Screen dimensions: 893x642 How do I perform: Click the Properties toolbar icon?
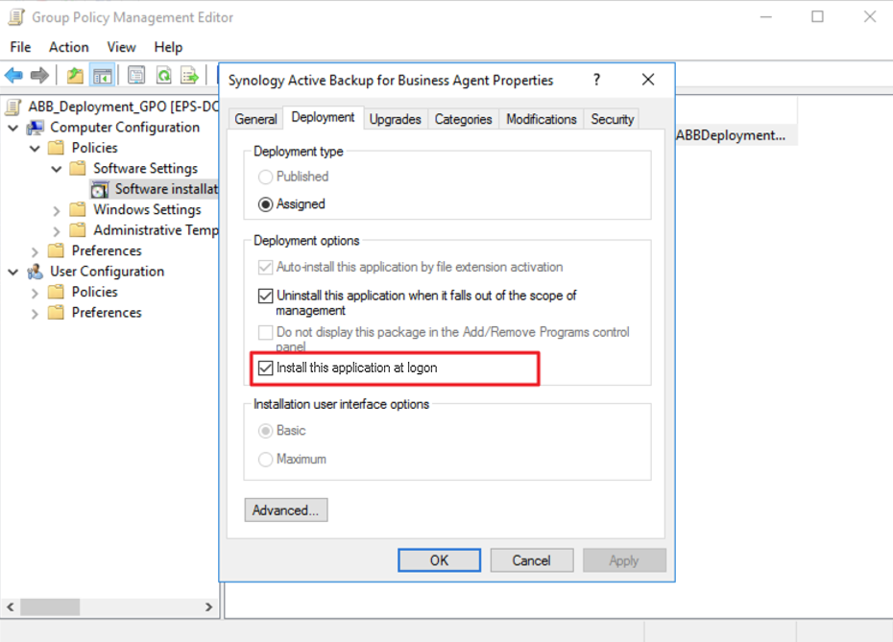pyautogui.click(x=134, y=75)
